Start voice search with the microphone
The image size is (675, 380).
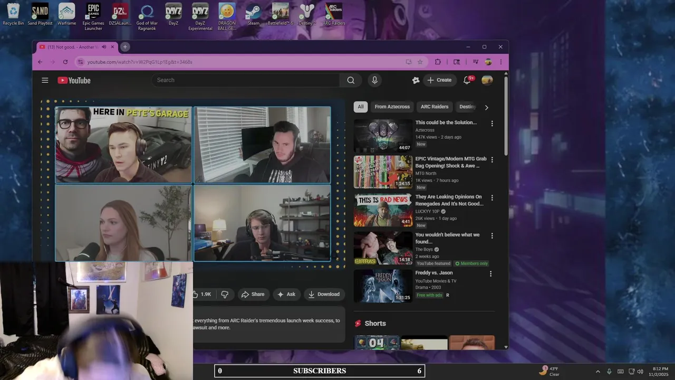(374, 80)
